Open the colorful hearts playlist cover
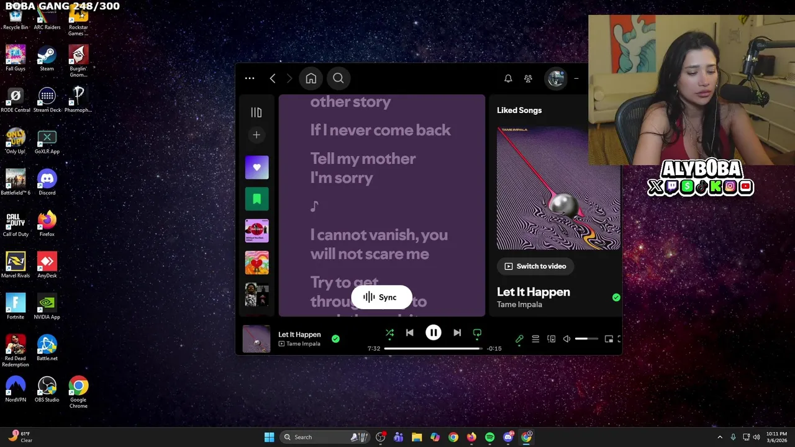 coord(257,263)
